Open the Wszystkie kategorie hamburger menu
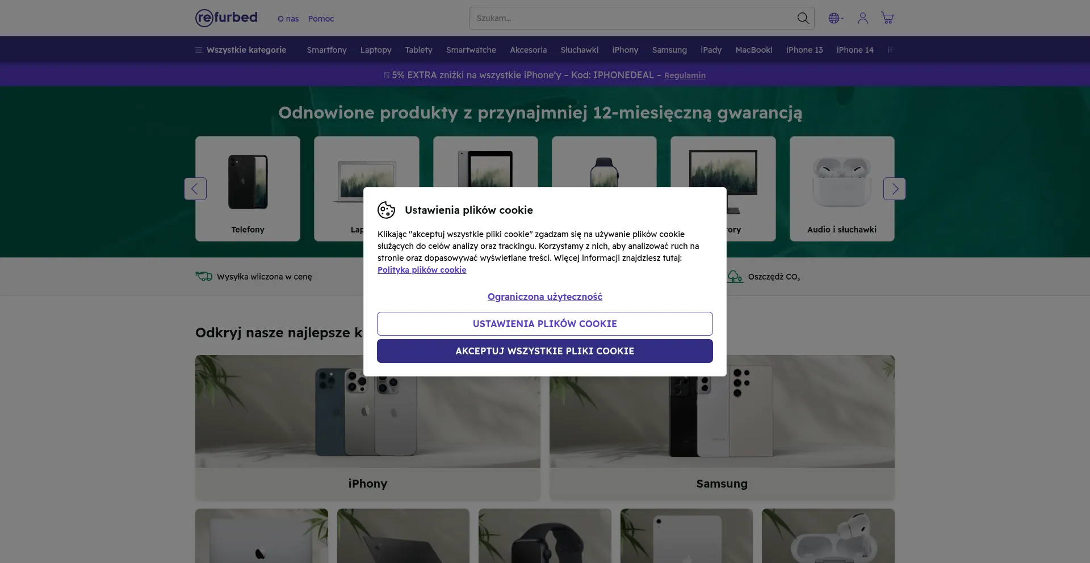 coord(241,50)
